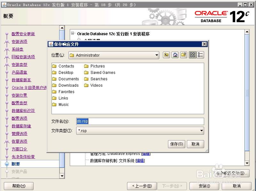
Task: Open the 文件类型 file type dropdown
Action: tap(201, 131)
